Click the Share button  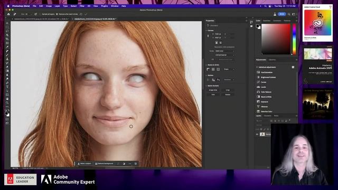(281, 14)
